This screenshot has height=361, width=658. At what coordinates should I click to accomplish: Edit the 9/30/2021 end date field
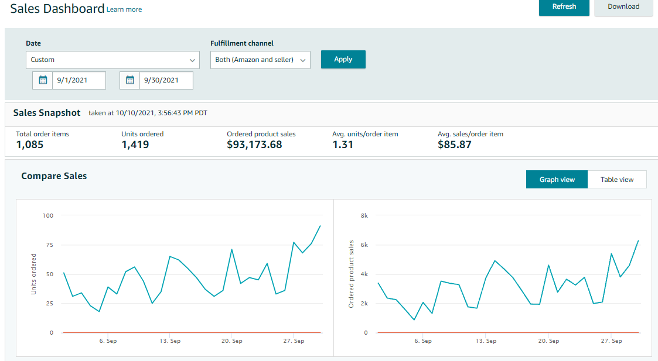click(x=166, y=80)
